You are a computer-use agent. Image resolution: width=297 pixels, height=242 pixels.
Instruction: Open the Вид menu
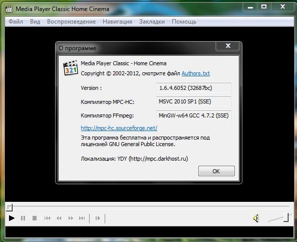tap(35, 22)
